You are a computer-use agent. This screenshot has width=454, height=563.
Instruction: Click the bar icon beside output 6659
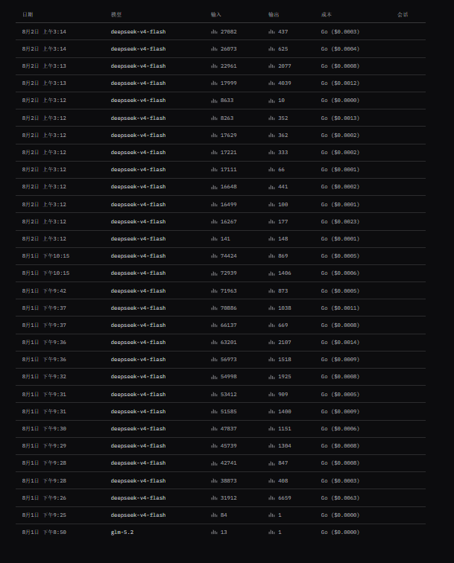[x=271, y=498]
